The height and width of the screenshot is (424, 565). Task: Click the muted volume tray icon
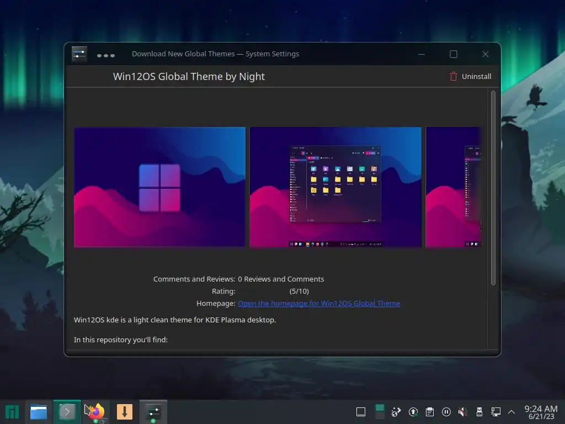point(463,412)
